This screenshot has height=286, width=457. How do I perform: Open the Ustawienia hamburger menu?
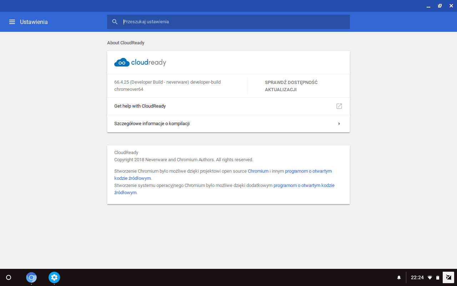[12, 22]
